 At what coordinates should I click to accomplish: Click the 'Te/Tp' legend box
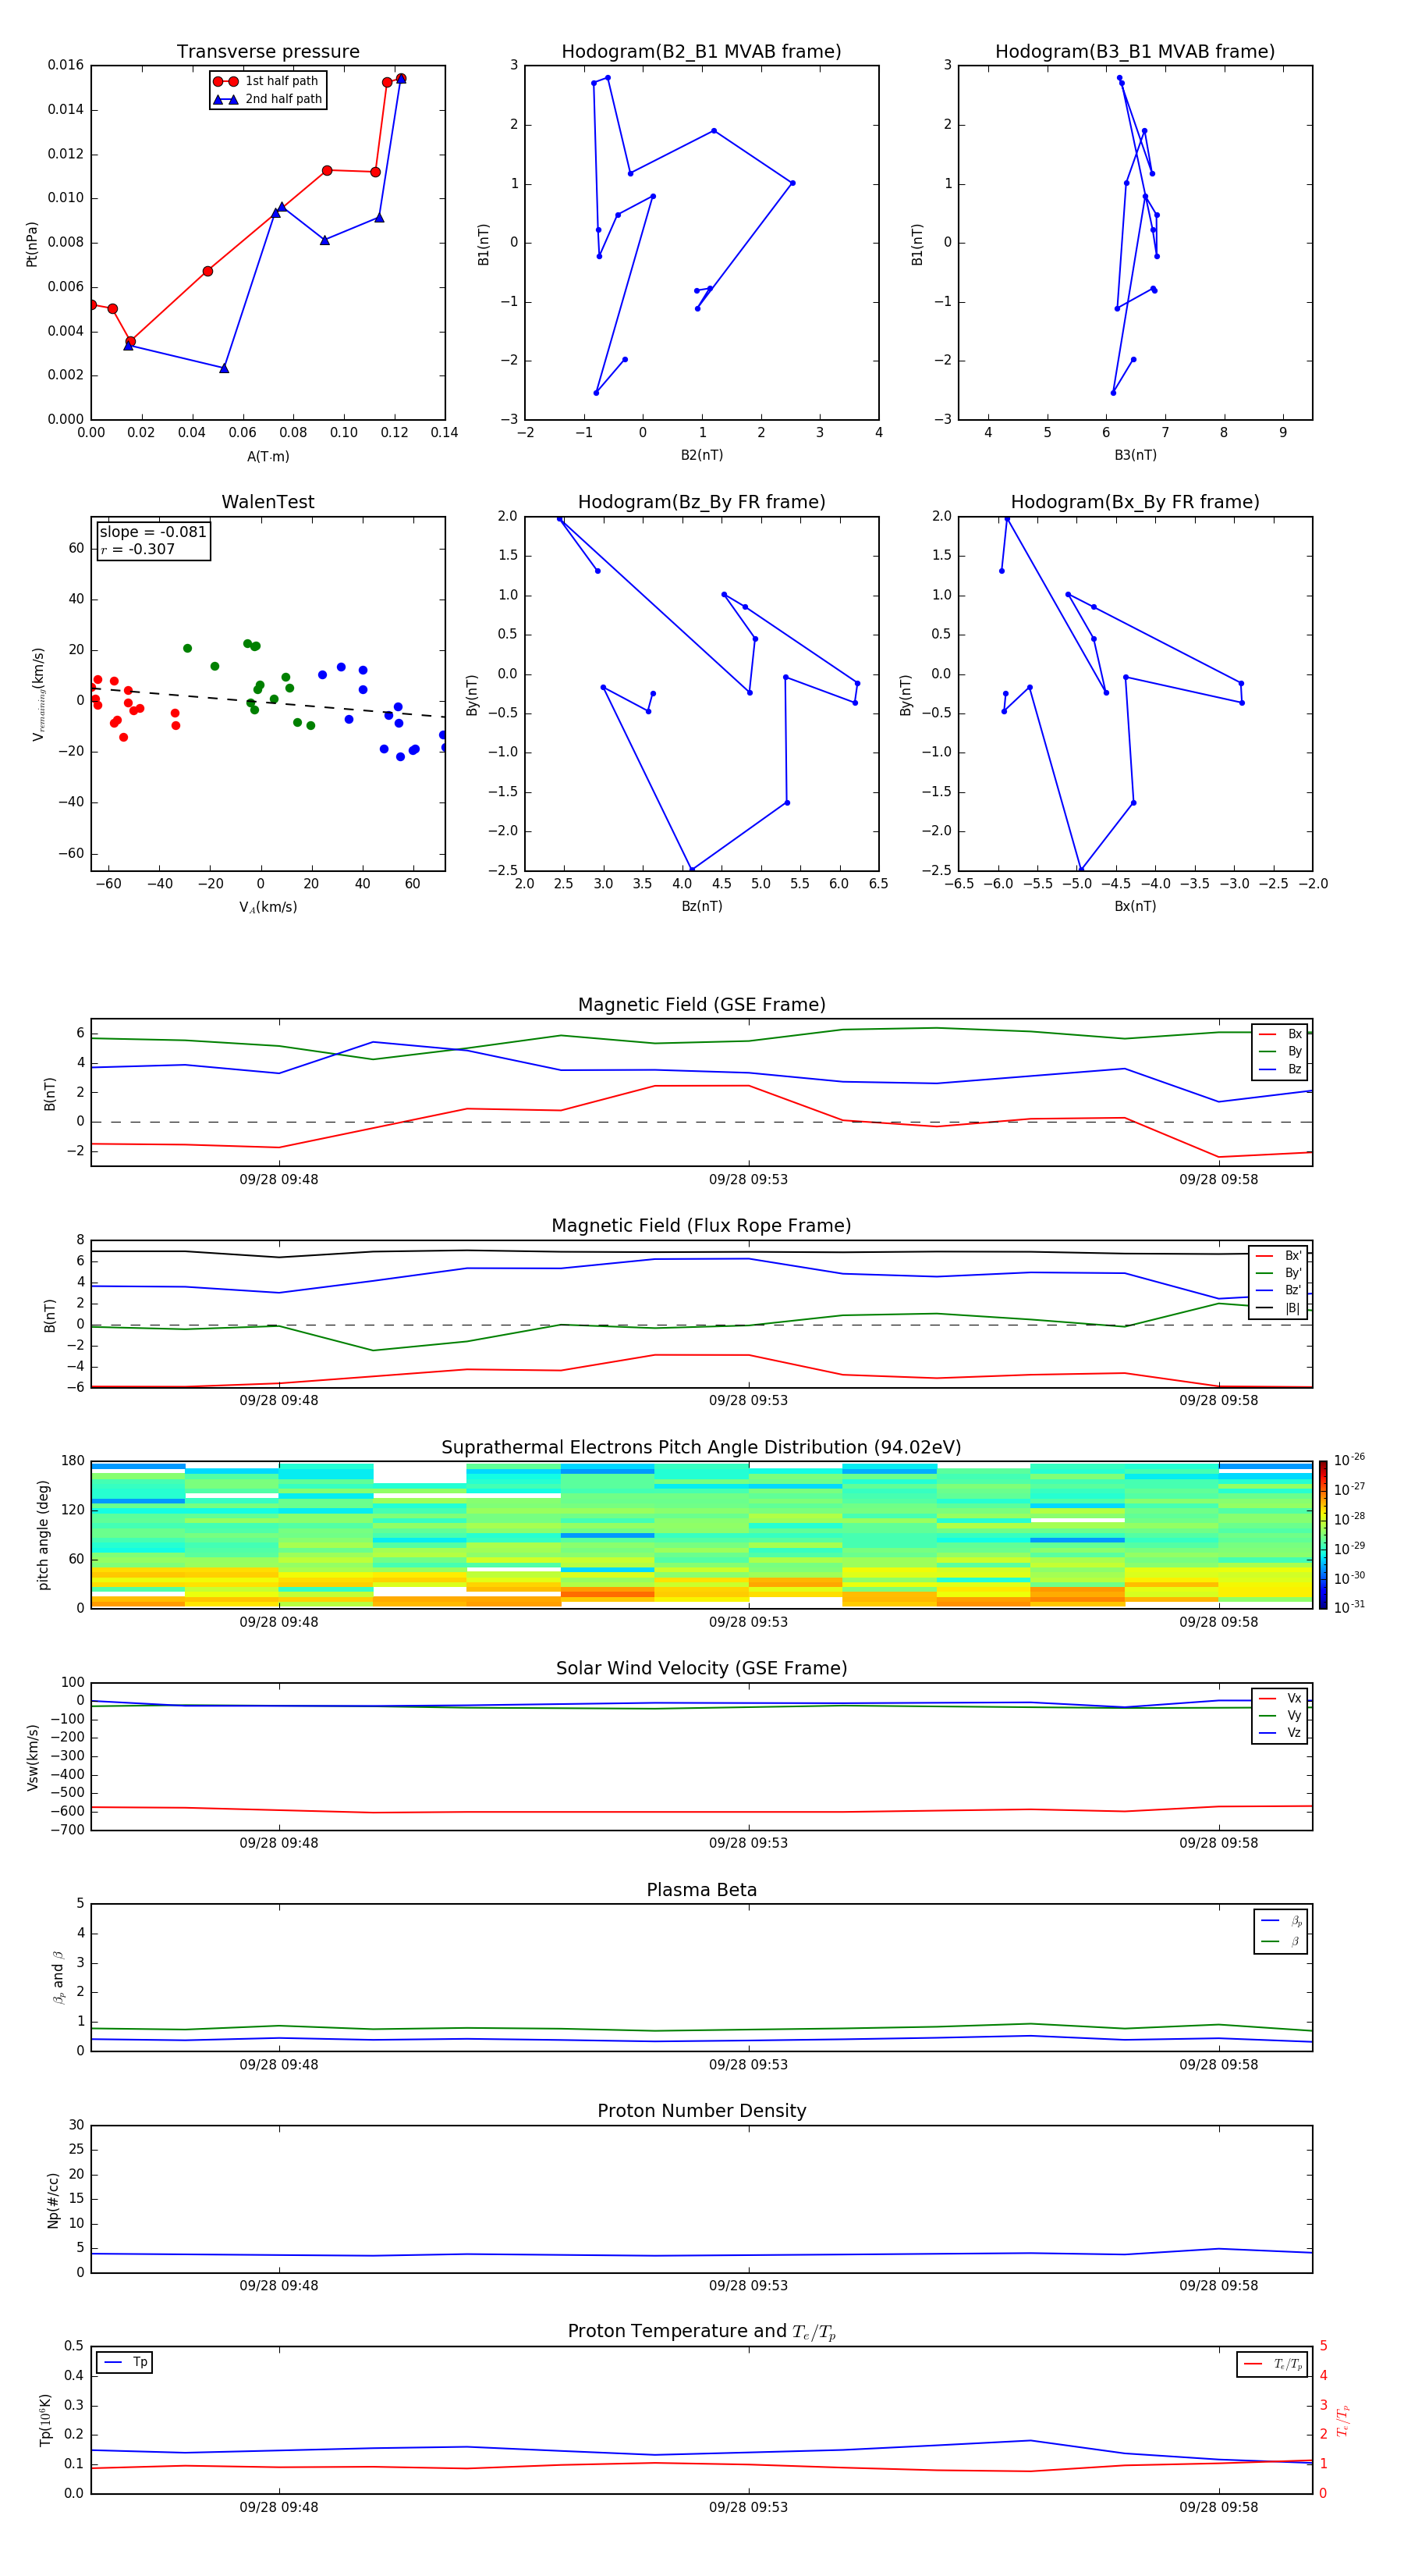pyautogui.click(x=1272, y=2364)
